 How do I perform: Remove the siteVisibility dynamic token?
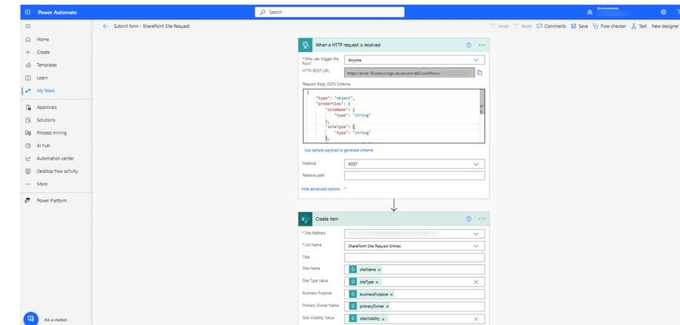point(383,319)
